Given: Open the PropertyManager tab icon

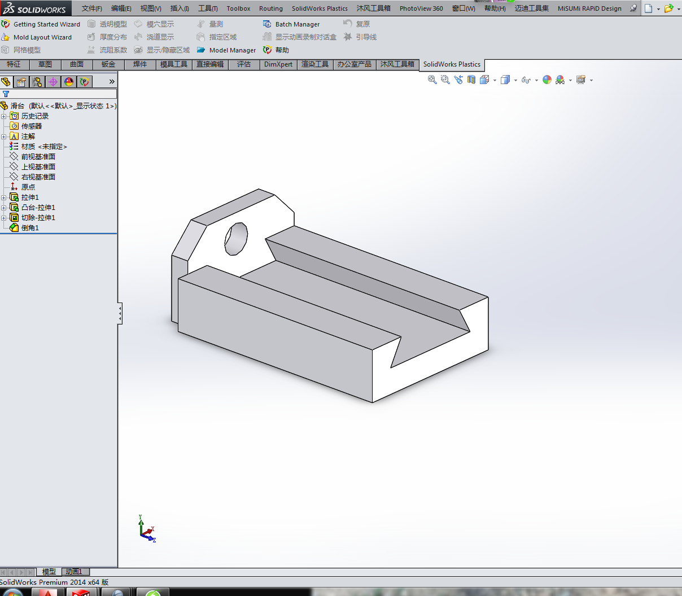Looking at the screenshot, I should tap(21, 82).
